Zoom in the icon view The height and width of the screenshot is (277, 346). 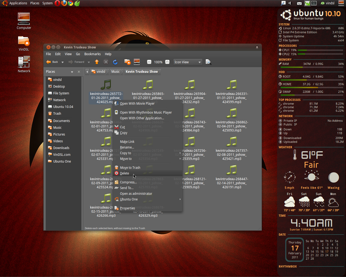click(x=167, y=62)
